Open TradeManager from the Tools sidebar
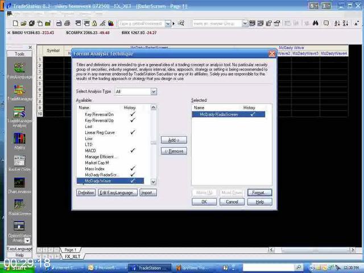Image resolution: width=364 pixels, height=273 pixels. pyautogui.click(x=19, y=93)
